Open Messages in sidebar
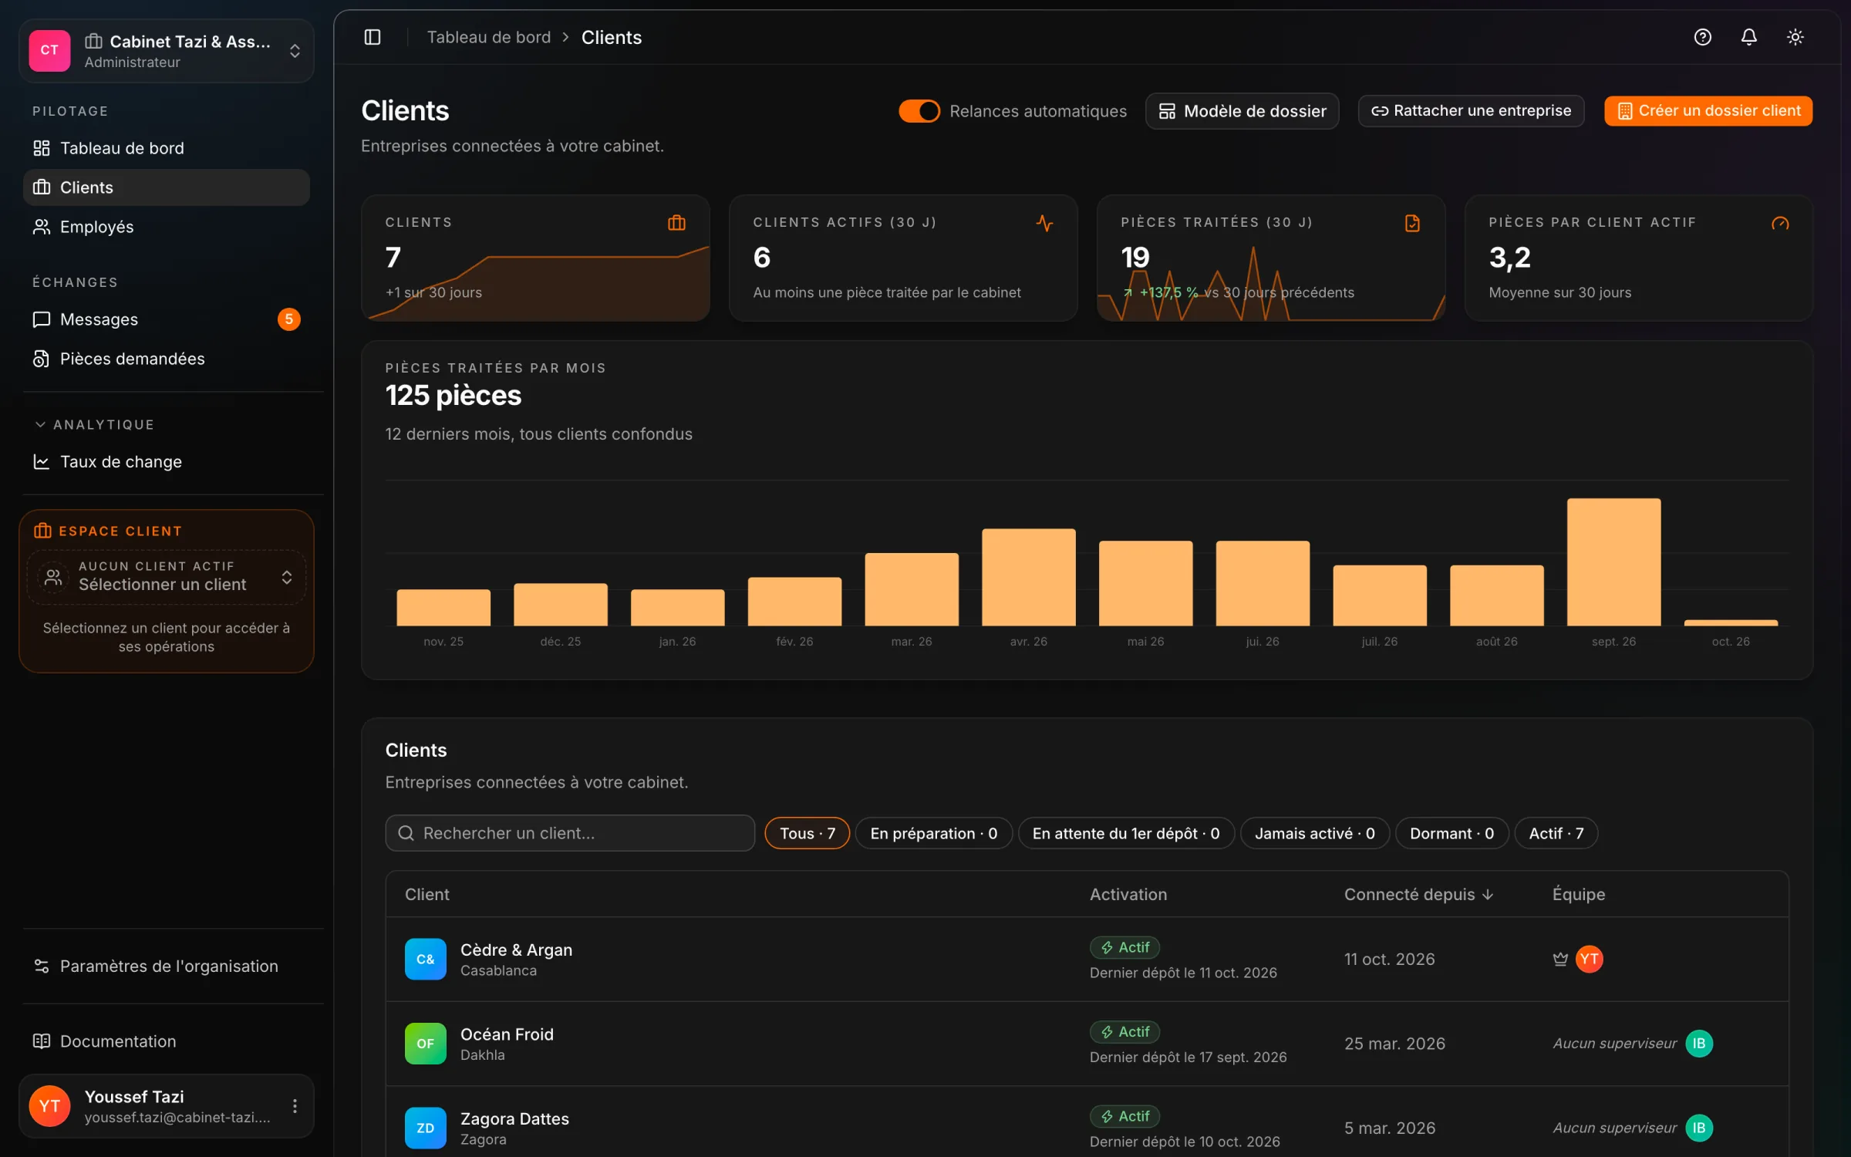This screenshot has width=1851, height=1157. pos(167,319)
